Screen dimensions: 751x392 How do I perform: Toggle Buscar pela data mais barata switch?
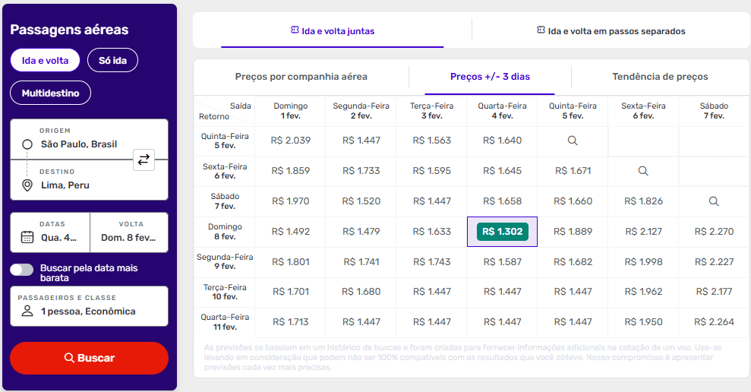pos(22,269)
